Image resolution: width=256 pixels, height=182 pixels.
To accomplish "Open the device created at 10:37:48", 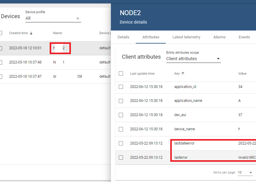I will [25, 62].
